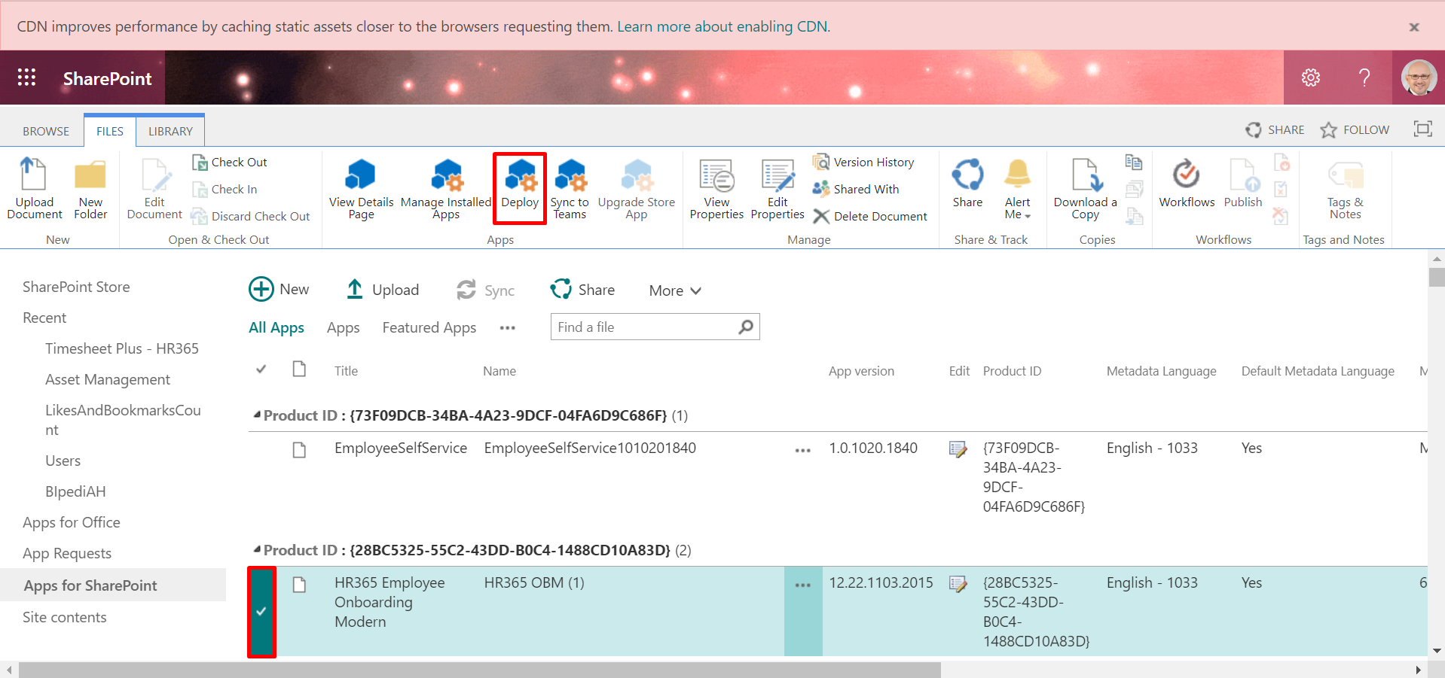Image resolution: width=1445 pixels, height=678 pixels.
Task: Click the edit icon for EmployeeSelfService row
Action: pyautogui.click(x=958, y=449)
